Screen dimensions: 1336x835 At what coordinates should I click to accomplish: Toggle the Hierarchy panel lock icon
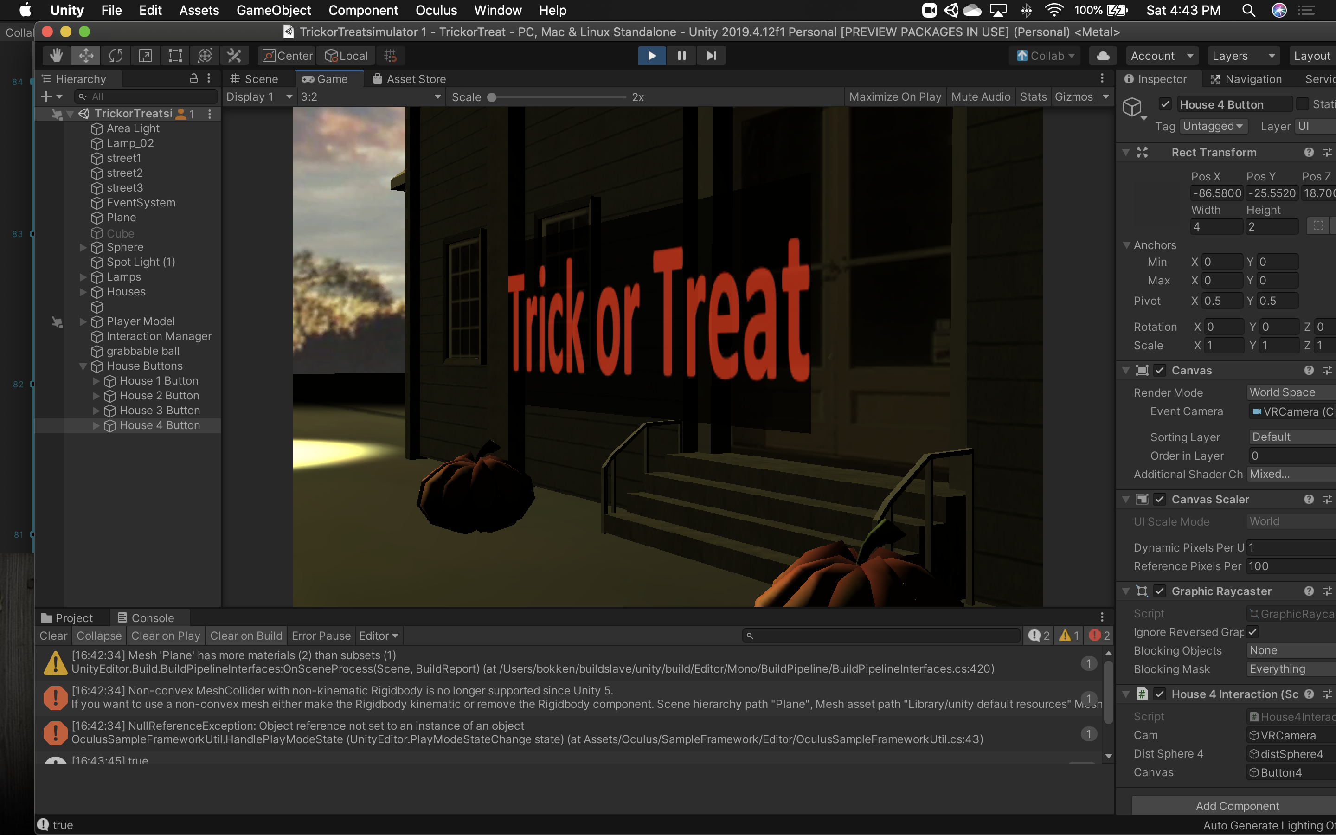coord(194,78)
